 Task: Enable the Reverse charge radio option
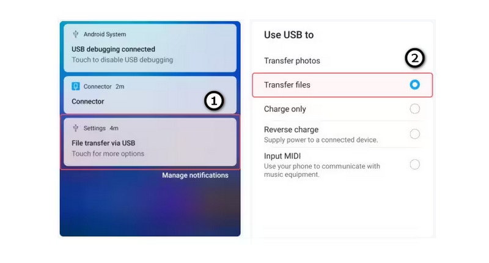[x=415, y=134]
